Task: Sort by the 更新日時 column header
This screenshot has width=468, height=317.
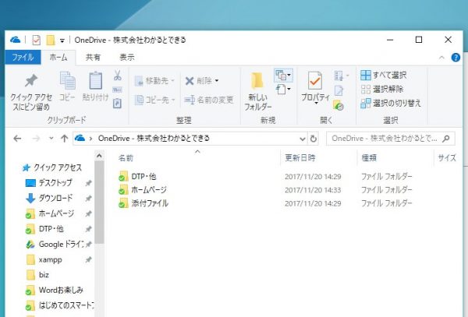Action: pyautogui.click(x=300, y=157)
